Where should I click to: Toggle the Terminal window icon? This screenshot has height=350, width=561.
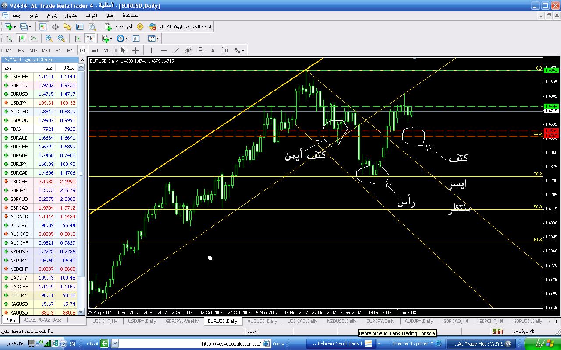(80, 27)
